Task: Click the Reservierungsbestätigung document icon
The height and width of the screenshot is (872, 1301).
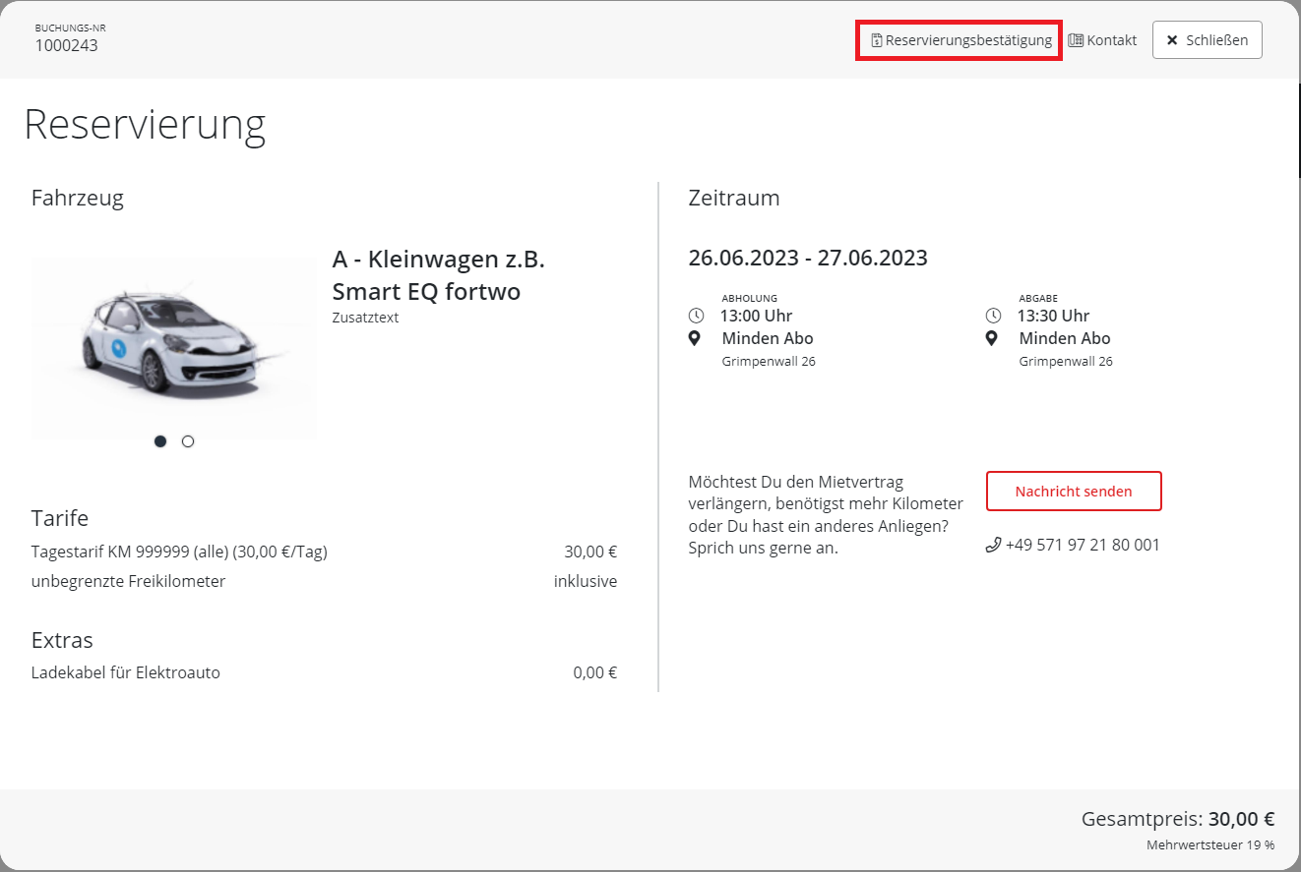Action: (x=876, y=41)
